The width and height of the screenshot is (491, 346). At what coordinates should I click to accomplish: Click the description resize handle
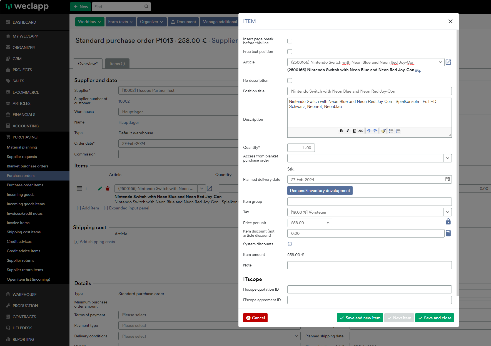click(x=449, y=135)
